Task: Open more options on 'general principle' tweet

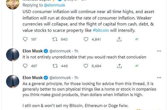Action: click(159, 78)
